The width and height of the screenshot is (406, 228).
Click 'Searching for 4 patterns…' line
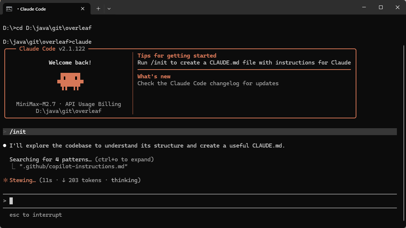point(82,159)
